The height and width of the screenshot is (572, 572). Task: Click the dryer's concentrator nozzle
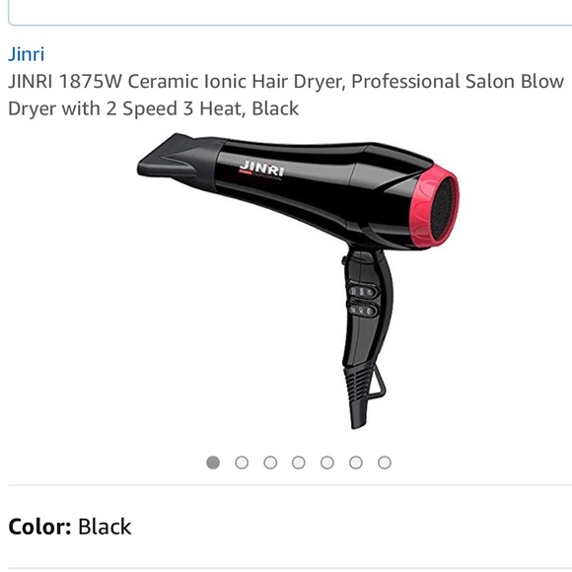pos(179,160)
